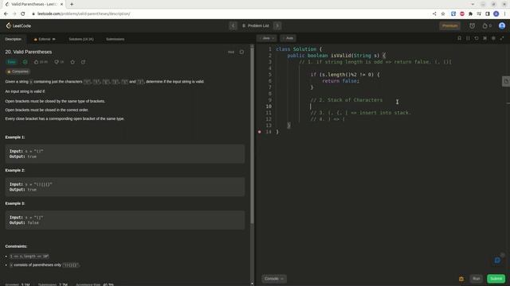Click the green Submit button
The height and width of the screenshot is (286, 510).
(496, 279)
